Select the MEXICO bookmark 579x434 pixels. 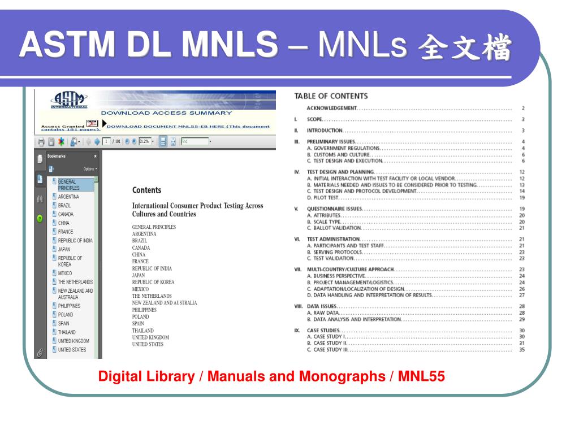(65, 274)
